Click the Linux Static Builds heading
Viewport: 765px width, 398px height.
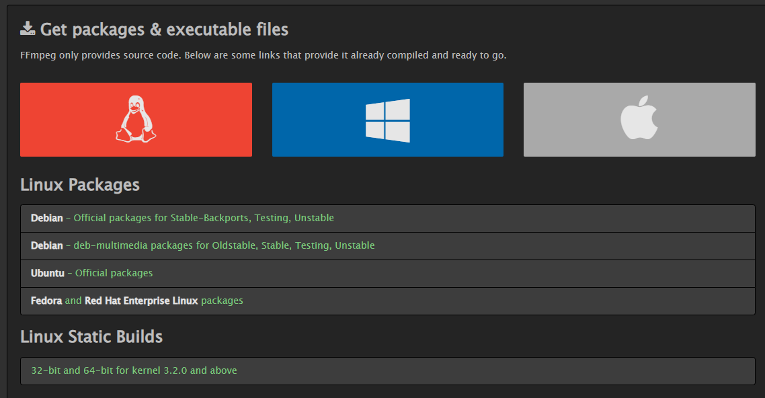pyautogui.click(x=91, y=336)
